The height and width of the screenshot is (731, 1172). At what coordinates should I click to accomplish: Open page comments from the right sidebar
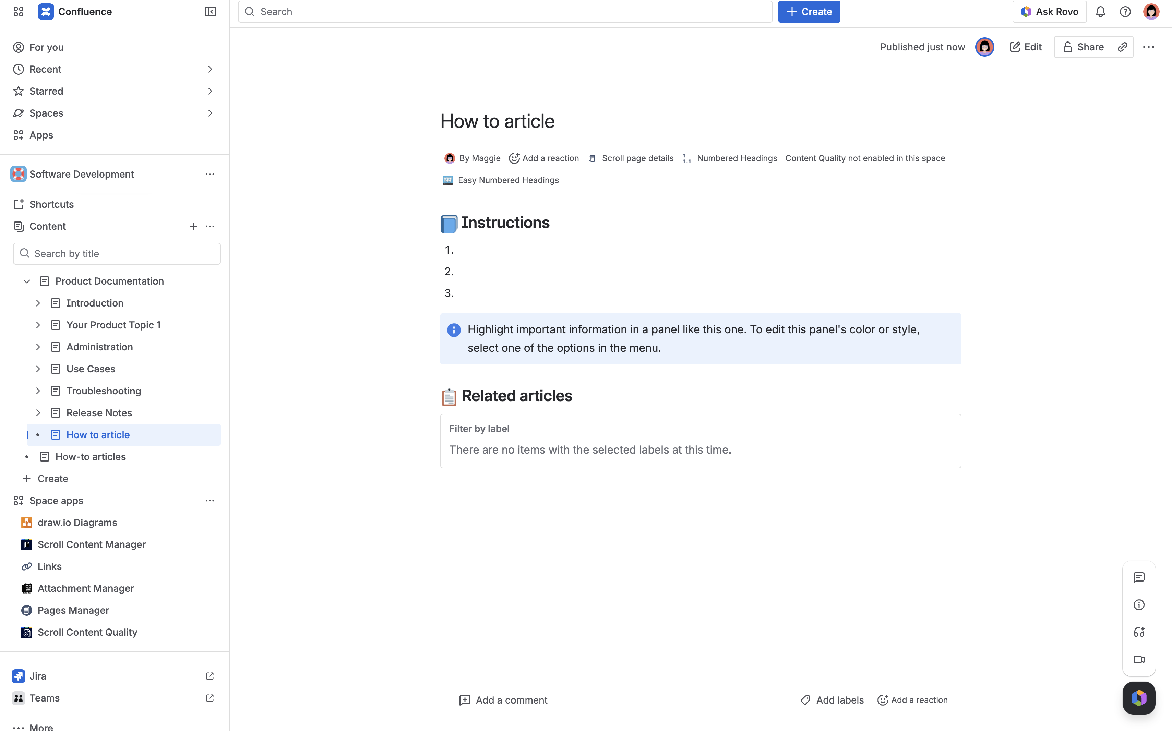click(1139, 577)
